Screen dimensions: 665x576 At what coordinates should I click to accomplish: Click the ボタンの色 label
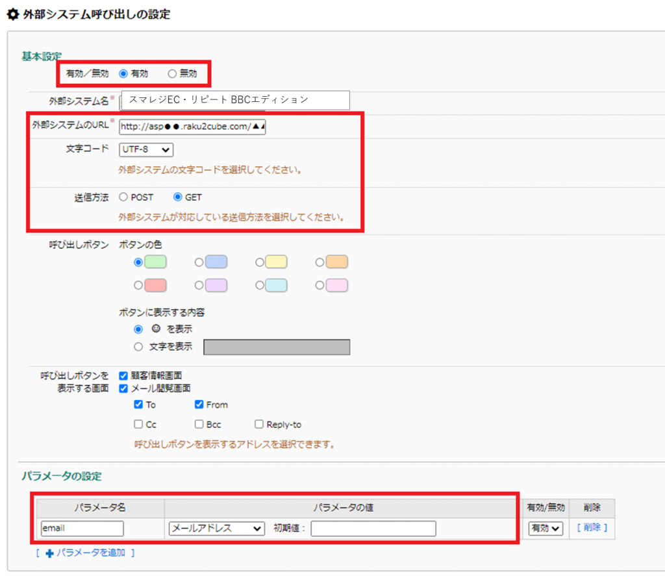(140, 245)
